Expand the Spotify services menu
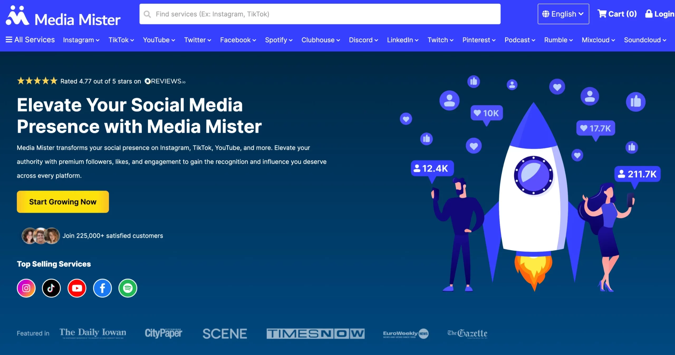 click(279, 40)
